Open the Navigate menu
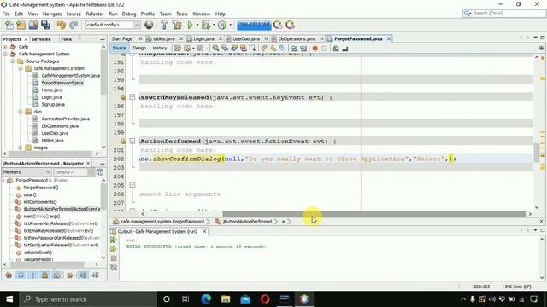Viewport: 547px width, 307px height. click(52, 14)
